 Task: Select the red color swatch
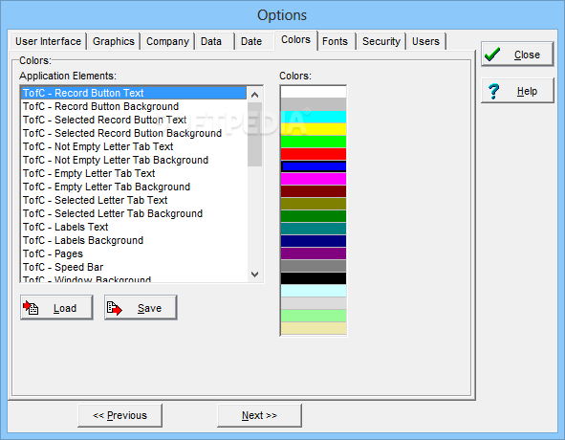314,154
